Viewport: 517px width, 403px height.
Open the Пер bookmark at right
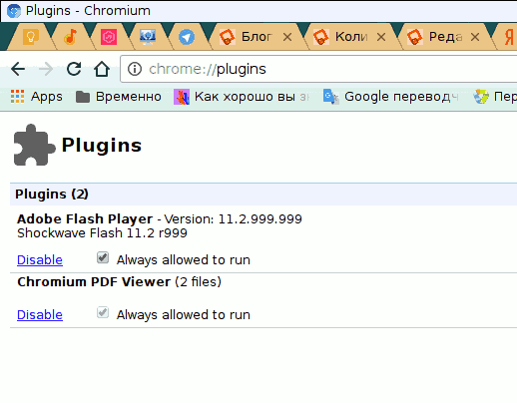(x=495, y=97)
